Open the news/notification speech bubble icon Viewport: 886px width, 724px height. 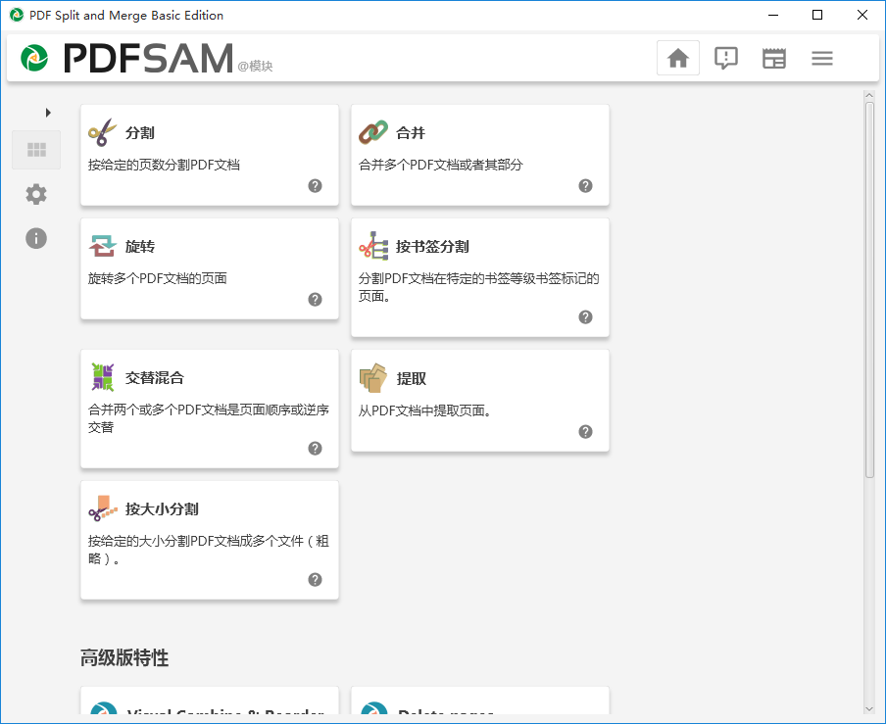[x=726, y=58]
